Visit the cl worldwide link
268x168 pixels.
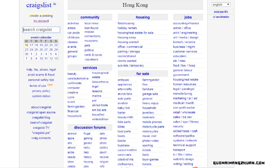point(221,17)
